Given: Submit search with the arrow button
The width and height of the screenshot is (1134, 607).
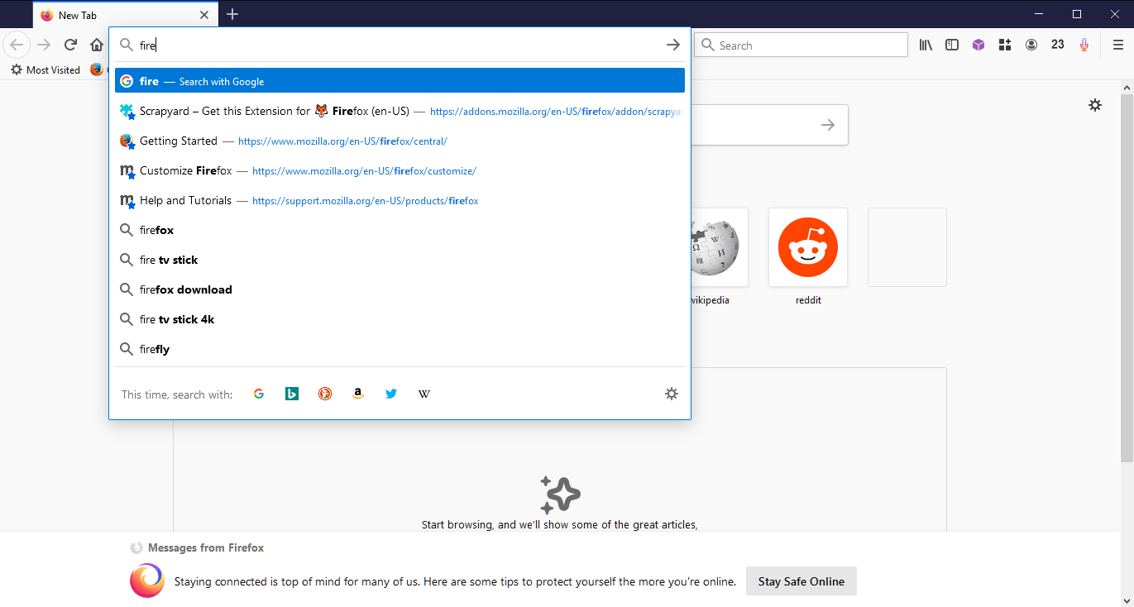Looking at the screenshot, I should coord(672,45).
